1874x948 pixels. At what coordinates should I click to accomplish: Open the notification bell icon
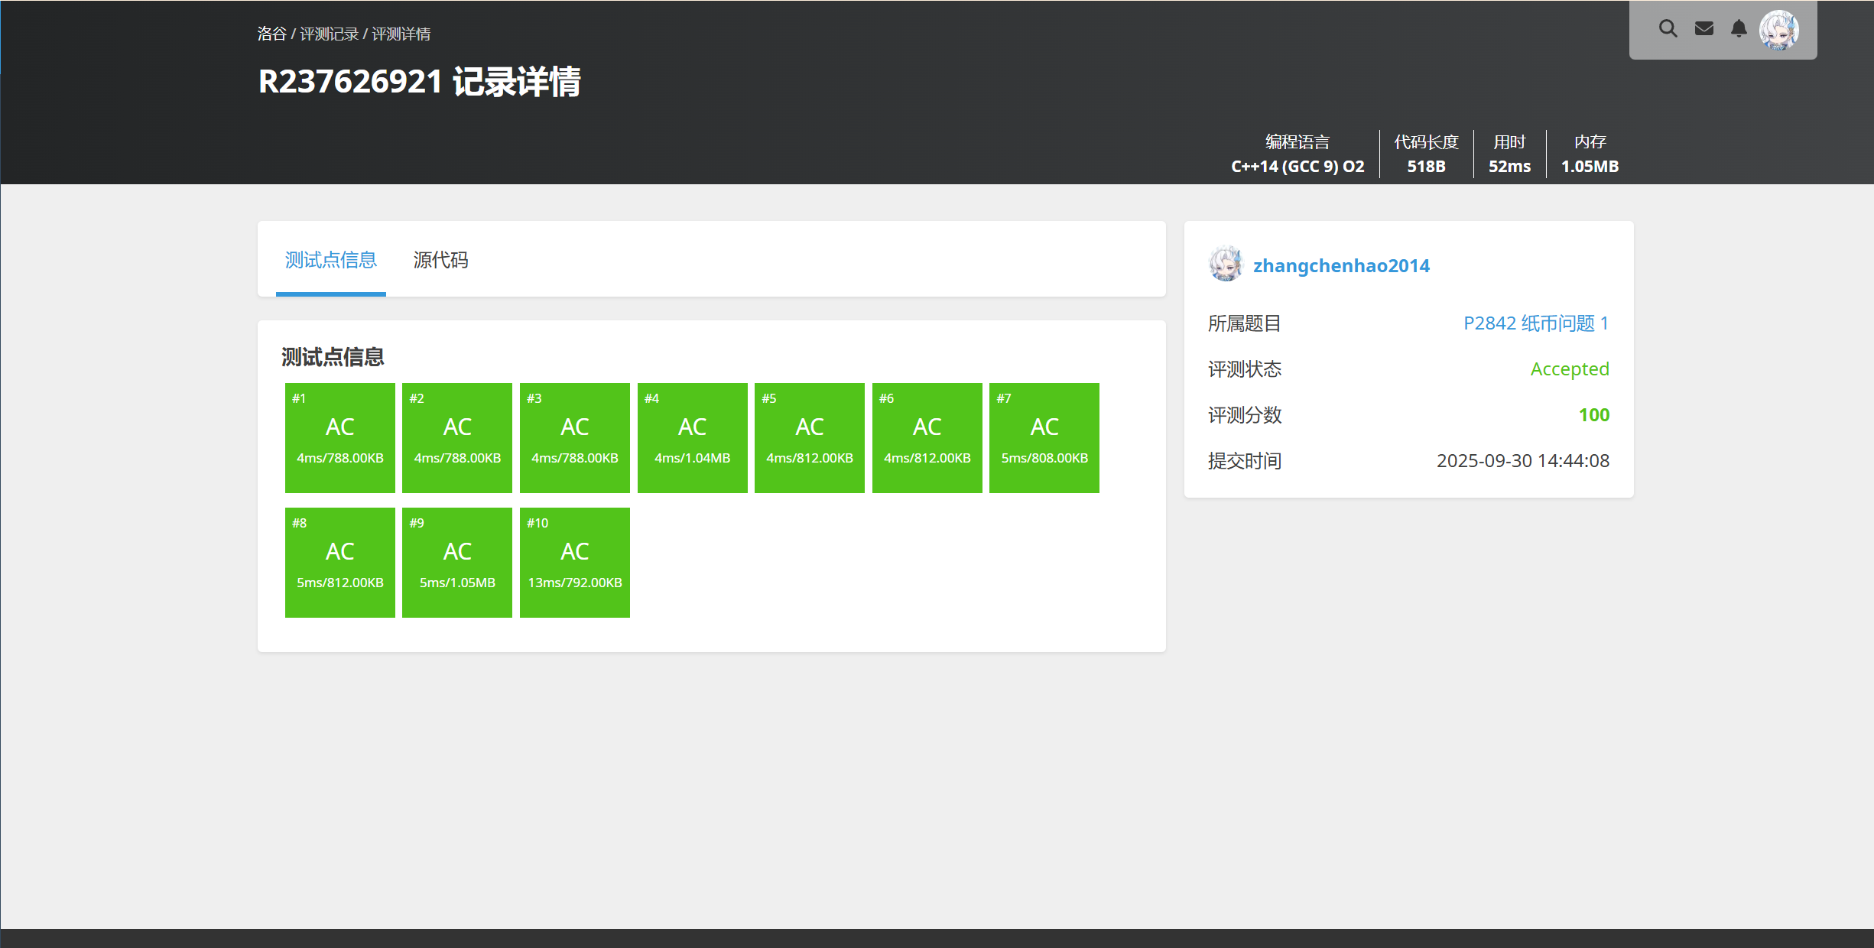pos(1739,29)
